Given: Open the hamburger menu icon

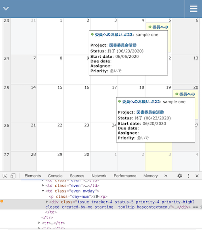Looking at the screenshot, I should 194,9.
